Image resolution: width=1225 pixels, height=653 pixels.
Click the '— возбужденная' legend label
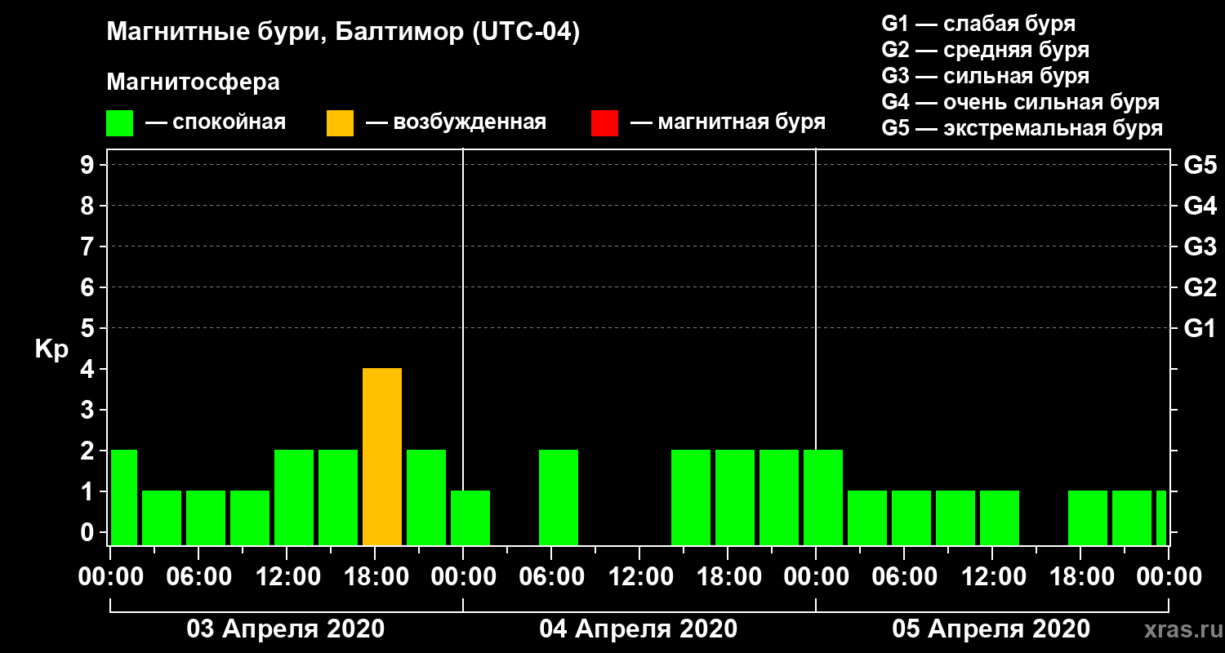(456, 122)
